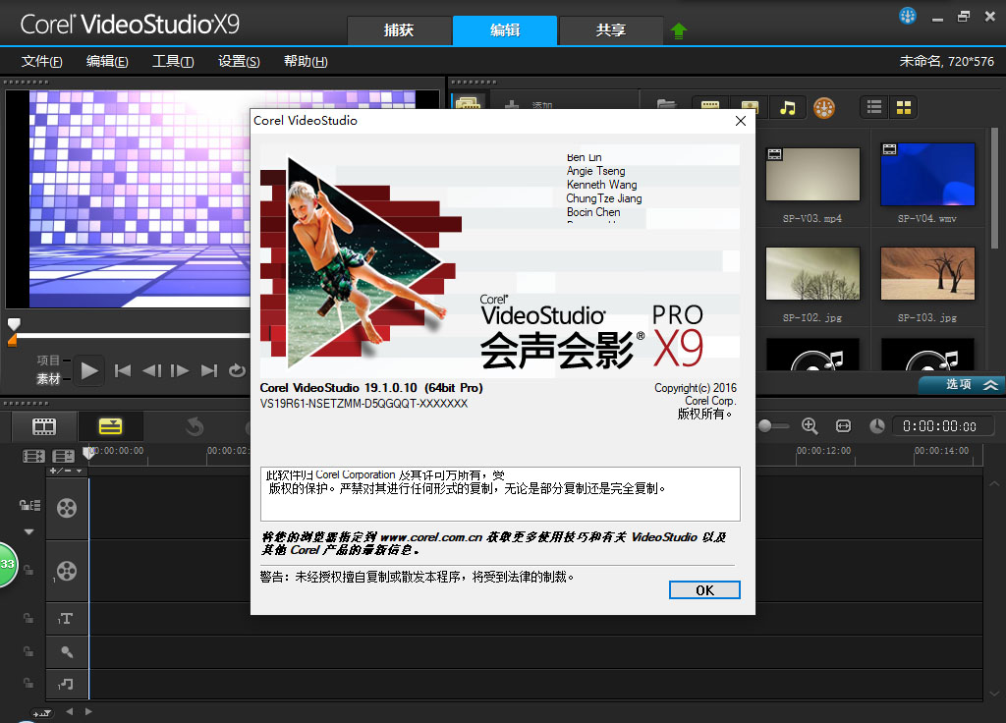Click the timeline tracks scroll-up chevron
The image size is (1006, 723).
point(994,483)
